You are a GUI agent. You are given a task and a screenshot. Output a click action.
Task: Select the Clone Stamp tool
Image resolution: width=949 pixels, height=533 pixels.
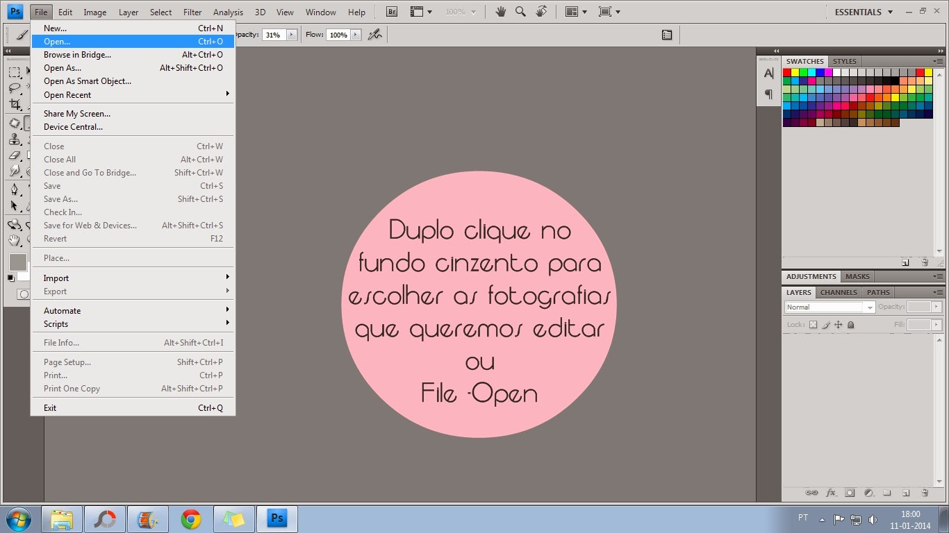tap(14, 139)
